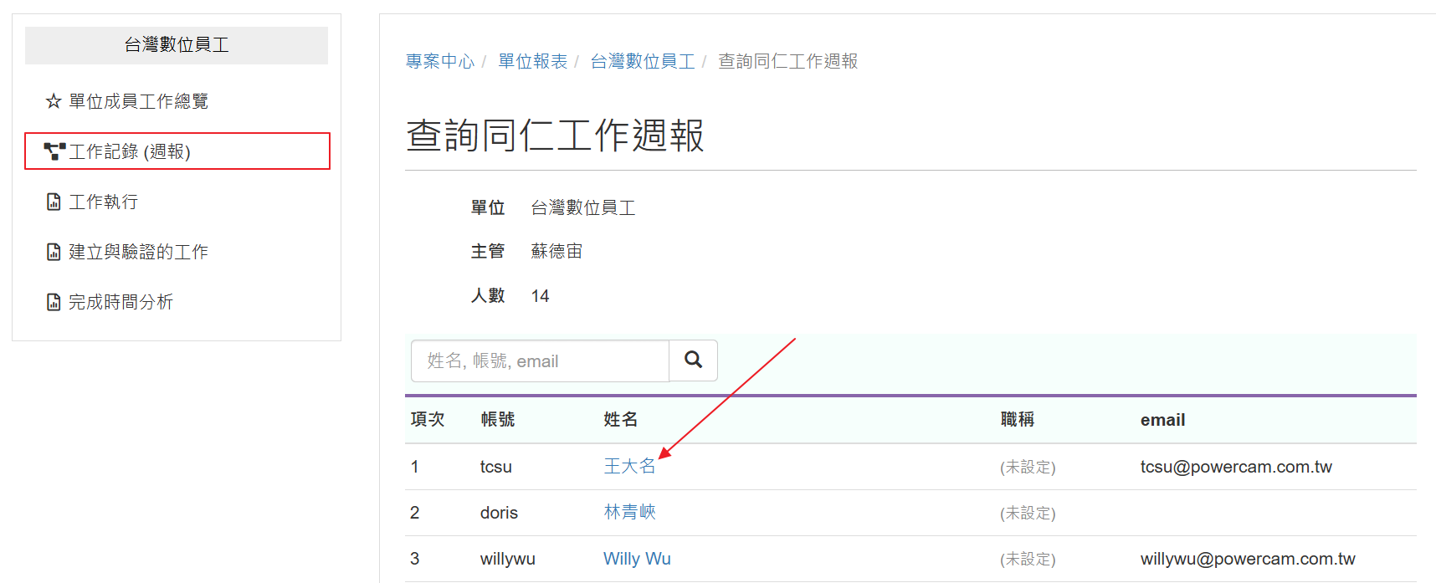Viewport: 1436px width, 583px height.
Task: Click (未設定) title in tcsu row
Action: tap(1028, 468)
